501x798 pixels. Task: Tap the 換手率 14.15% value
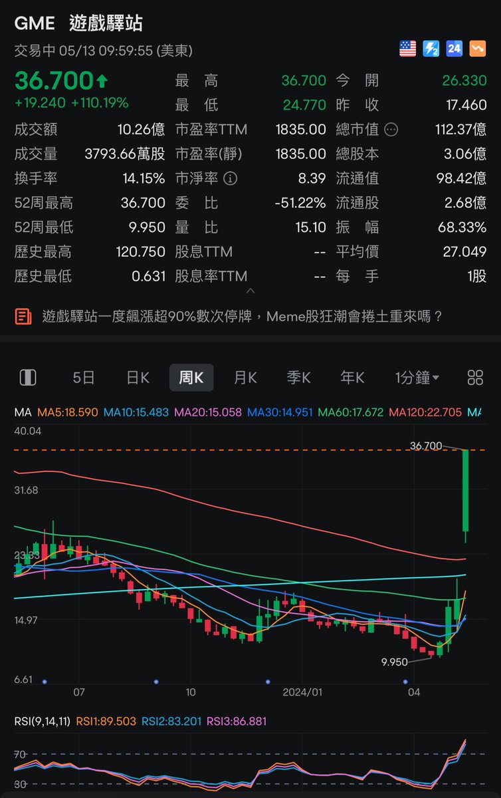coord(144,178)
